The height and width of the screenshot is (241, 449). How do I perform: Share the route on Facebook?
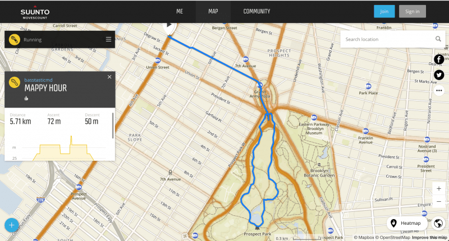439,59
